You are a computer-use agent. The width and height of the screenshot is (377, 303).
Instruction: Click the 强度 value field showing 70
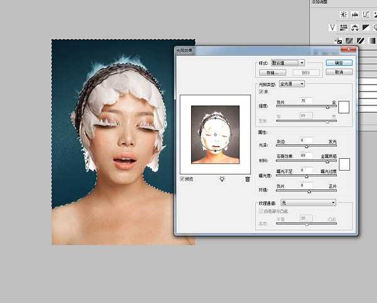[x=306, y=100]
